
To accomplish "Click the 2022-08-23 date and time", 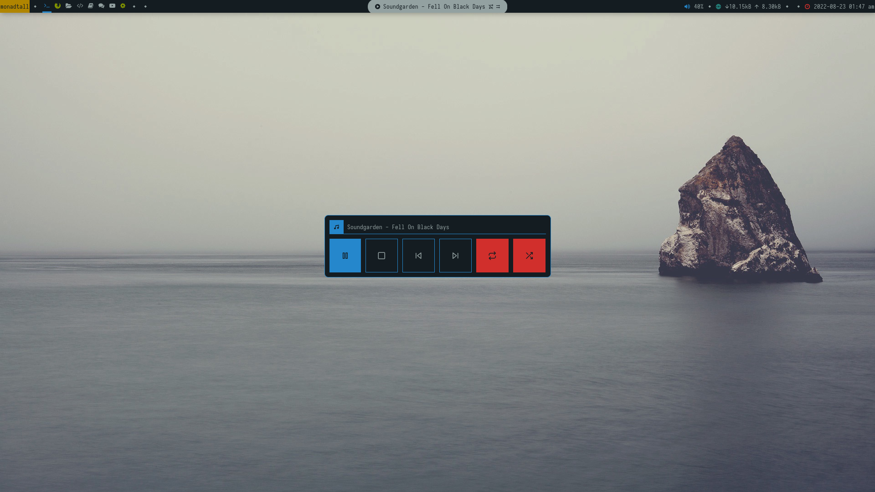I will tap(844, 6).
